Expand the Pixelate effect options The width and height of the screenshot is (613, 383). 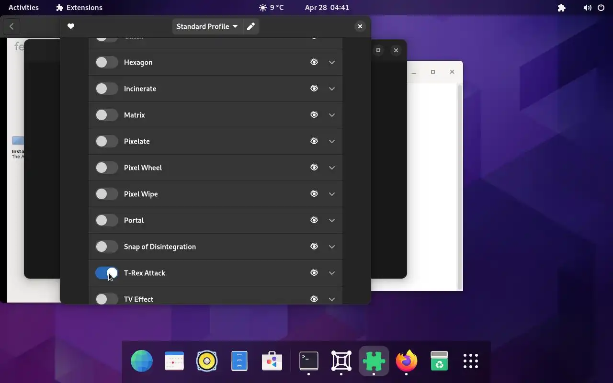tap(332, 141)
